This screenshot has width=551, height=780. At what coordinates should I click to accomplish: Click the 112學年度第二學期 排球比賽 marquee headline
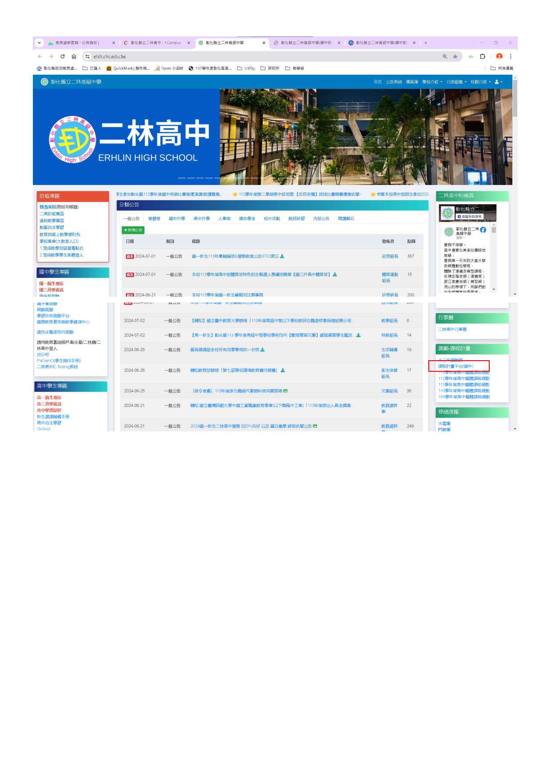(x=297, y=194)
